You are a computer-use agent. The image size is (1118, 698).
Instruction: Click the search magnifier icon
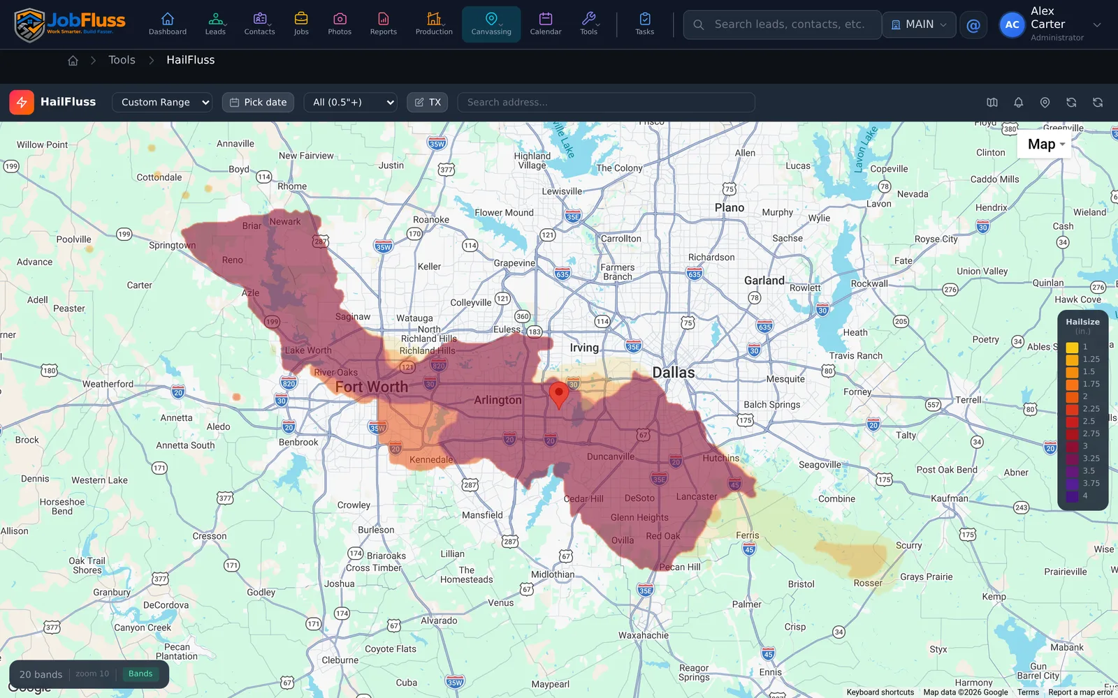click(699, 24)
